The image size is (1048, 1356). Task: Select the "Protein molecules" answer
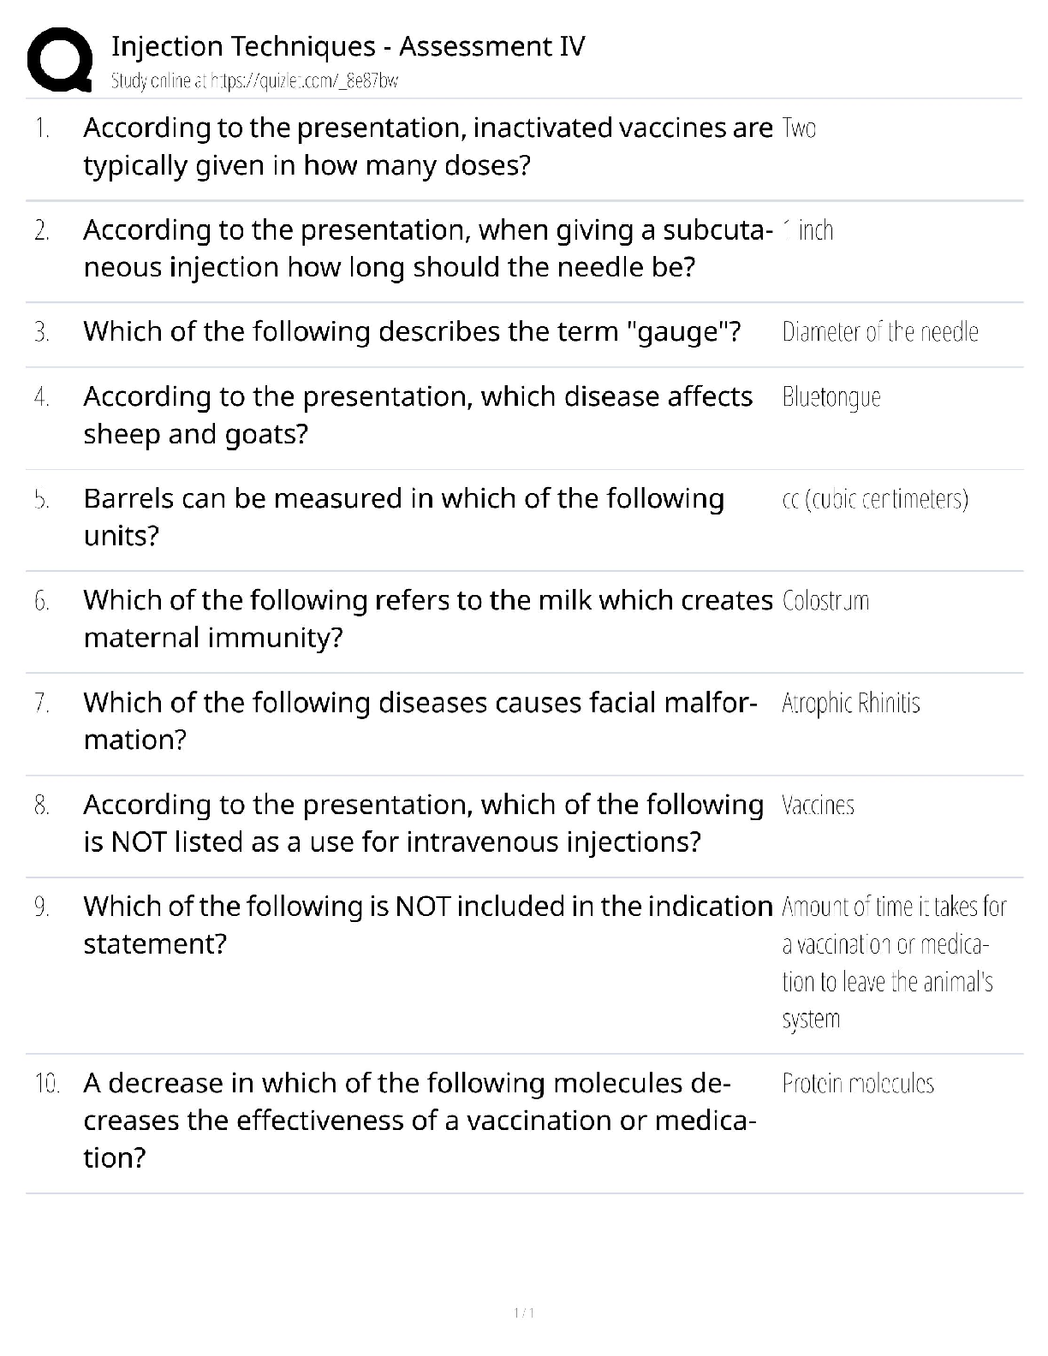click(857, 1084)
